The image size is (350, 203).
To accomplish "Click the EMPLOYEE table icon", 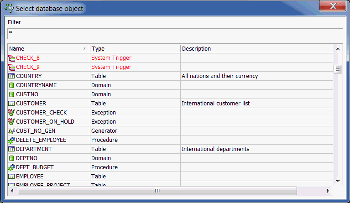I will pos(11,177).
